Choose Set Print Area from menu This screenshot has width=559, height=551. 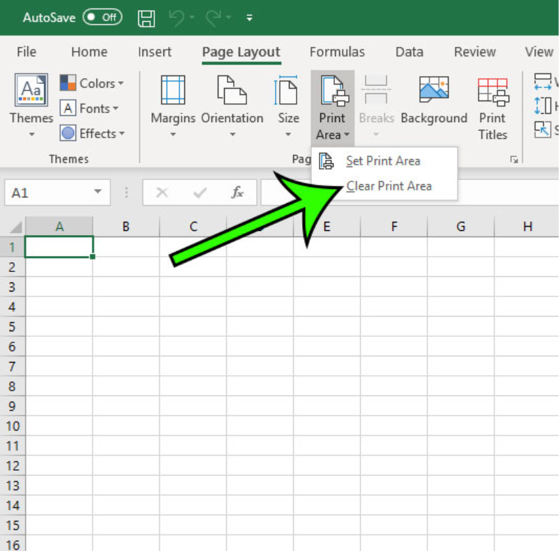coord(385,161)
